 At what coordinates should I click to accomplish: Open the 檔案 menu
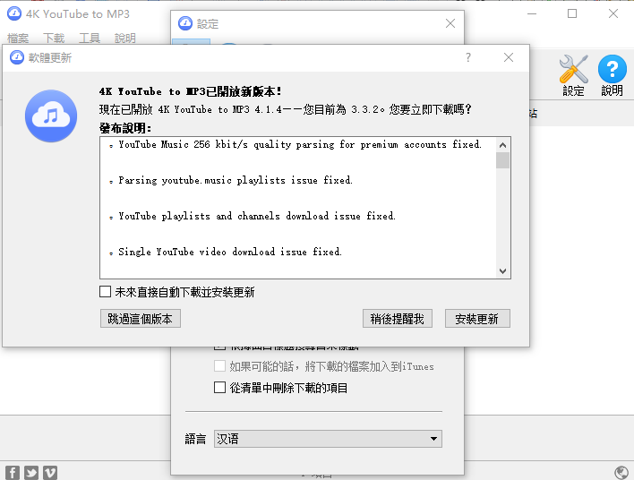point(18,39)
